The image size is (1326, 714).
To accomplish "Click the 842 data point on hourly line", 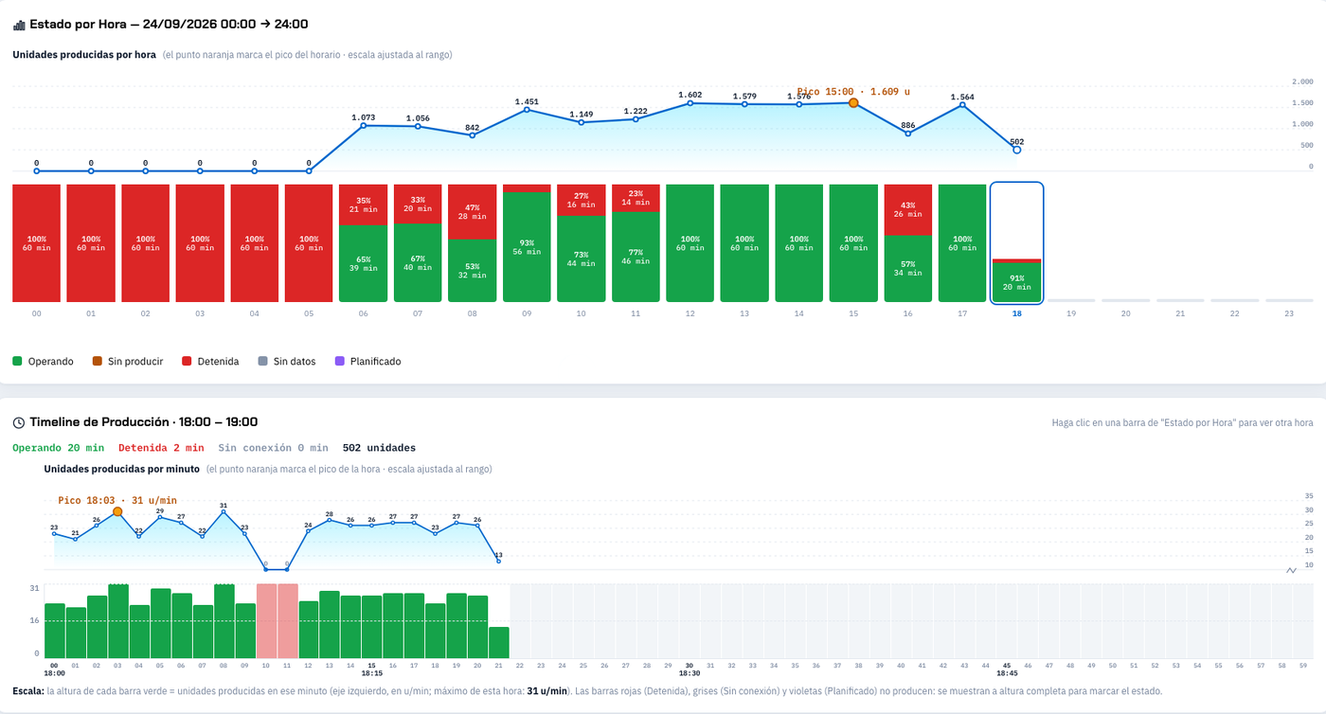I will point(473,135).
